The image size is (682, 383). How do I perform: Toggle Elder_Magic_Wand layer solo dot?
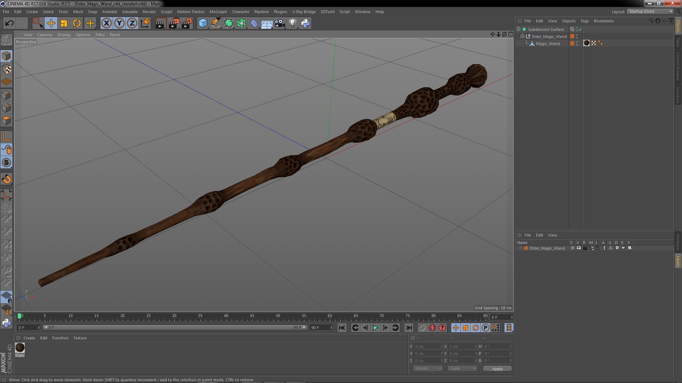click(x=572, y=248)
